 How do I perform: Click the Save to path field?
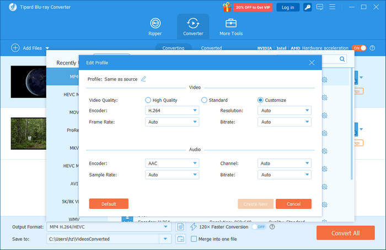coord(103,238)
